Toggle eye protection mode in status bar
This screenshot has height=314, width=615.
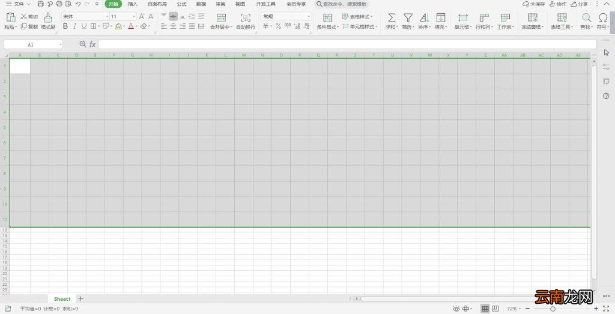click(x=456, y=309)
